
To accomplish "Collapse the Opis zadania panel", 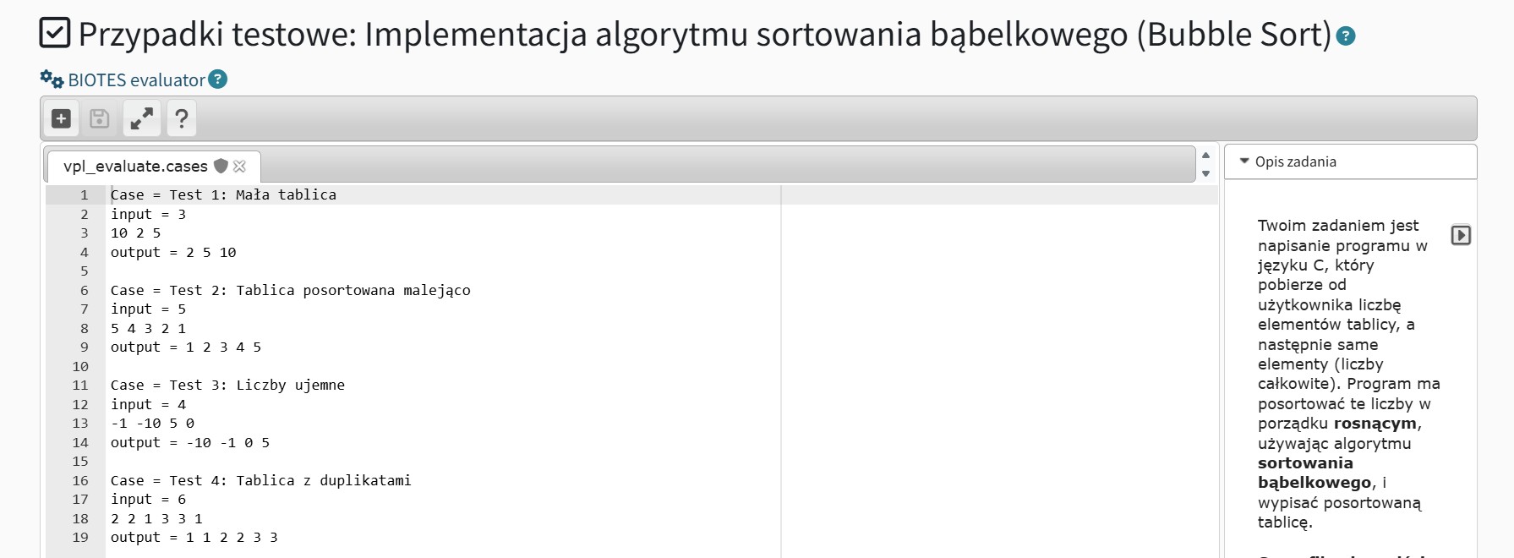I will click(x=1244, y=161).
